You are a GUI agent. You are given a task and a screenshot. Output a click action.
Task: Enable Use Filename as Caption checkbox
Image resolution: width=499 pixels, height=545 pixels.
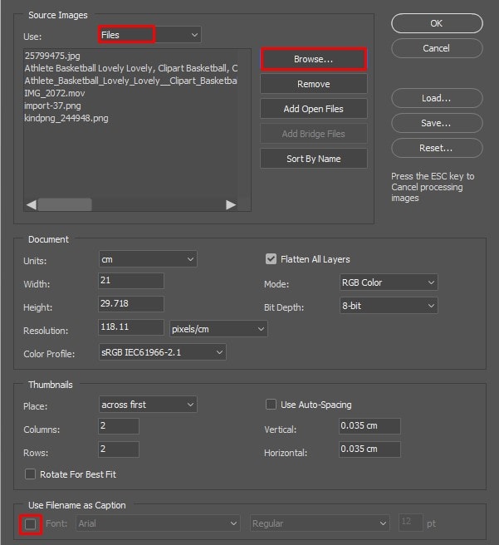31,523
